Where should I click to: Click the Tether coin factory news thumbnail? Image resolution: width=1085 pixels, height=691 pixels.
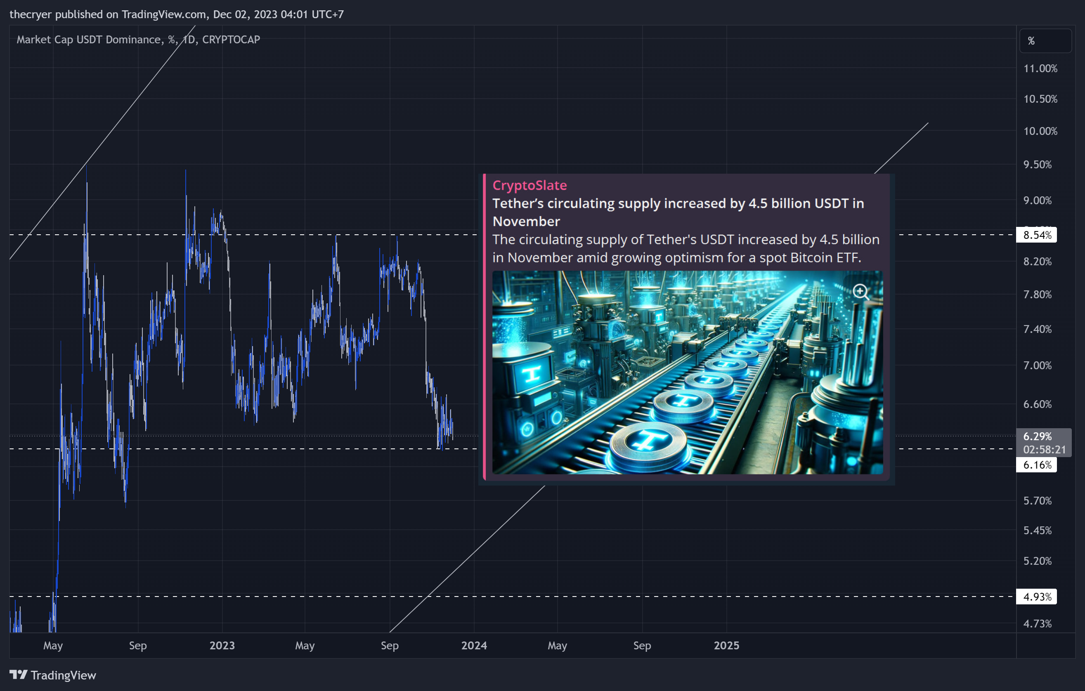click(x=687, y=372)
